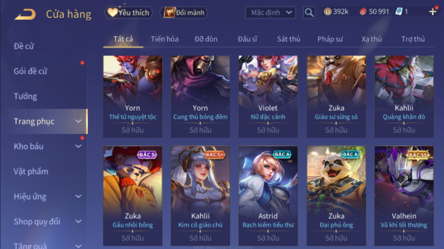This screenshot has width=444, height=249.
Task: Open Tướng in the sidebar
Action: coord(26,96)
